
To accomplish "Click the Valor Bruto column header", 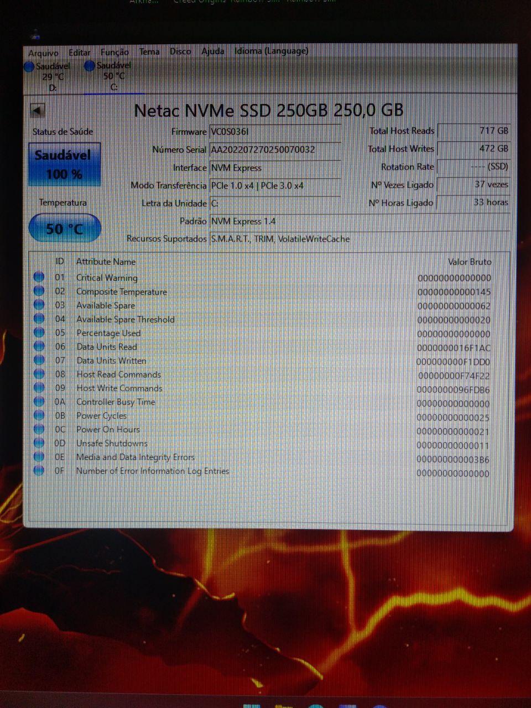I will tap(470, 262).
